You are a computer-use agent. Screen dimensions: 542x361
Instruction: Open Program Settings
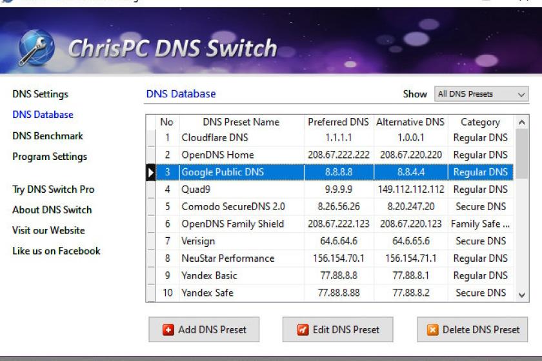click(50, 157)
